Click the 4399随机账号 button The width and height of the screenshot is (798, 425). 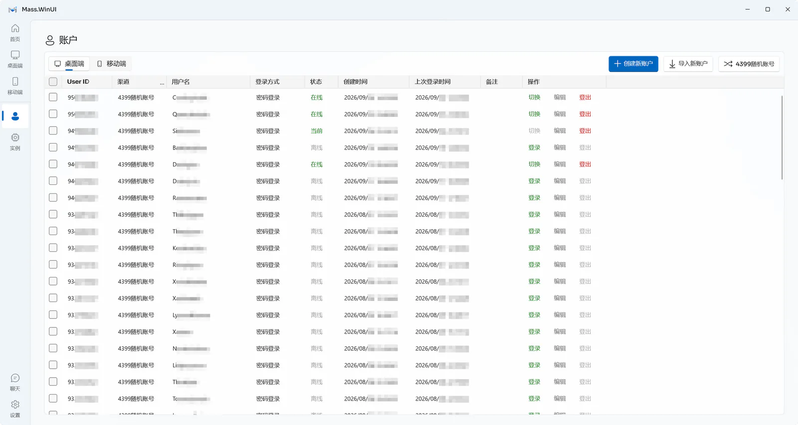[x=749, y=64]
